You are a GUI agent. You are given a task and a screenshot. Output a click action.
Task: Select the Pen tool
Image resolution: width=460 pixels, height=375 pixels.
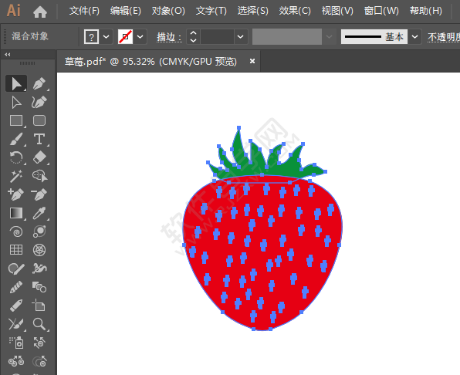(39, 83)
